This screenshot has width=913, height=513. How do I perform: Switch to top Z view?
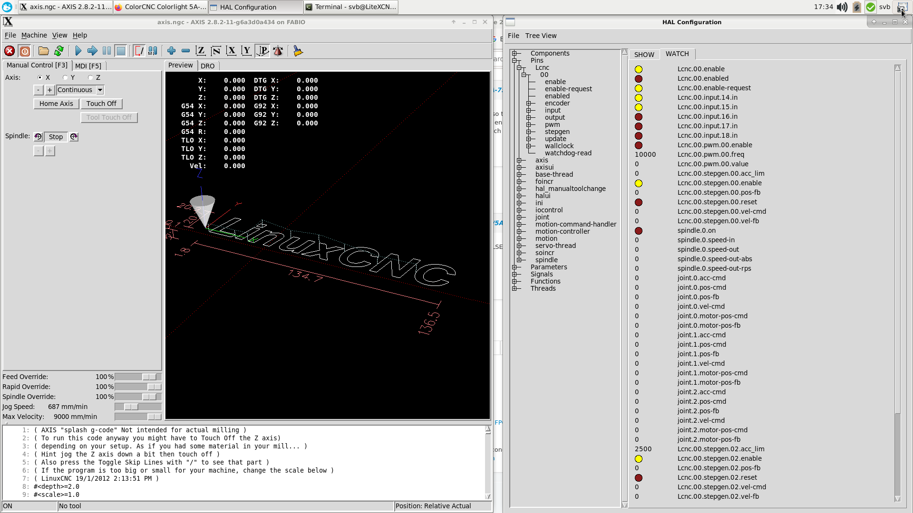click(x=201, y=51)
